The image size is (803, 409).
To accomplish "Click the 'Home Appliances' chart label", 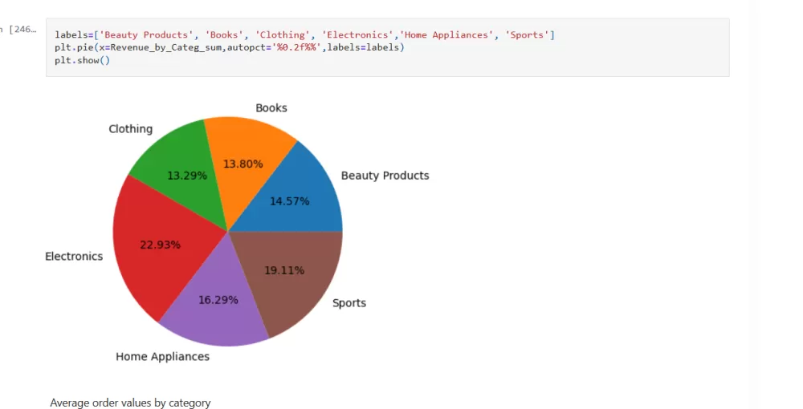I will 162,357.
